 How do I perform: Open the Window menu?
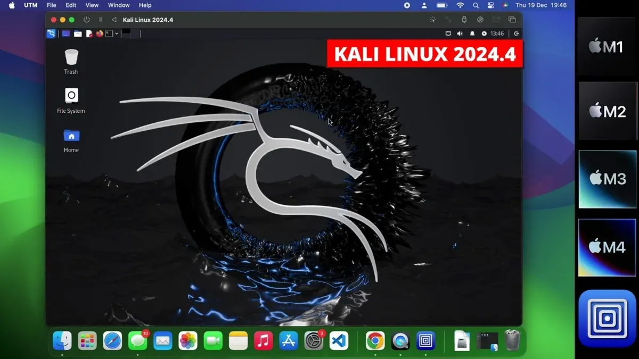pos(119,5)
